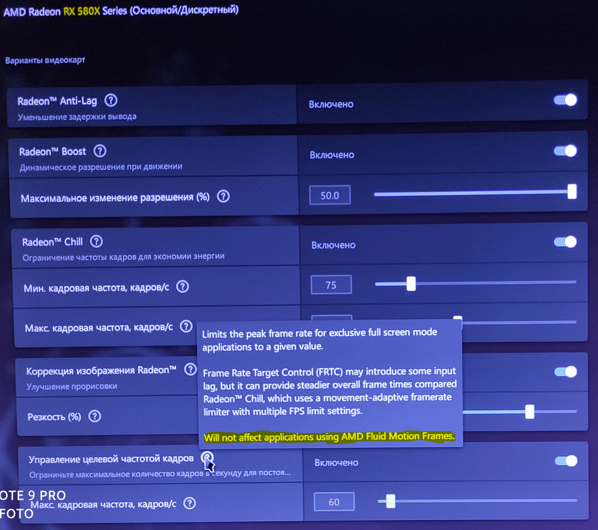Click the Резкость sharpness slider handle
598x530 pixels.
[529, 412]
